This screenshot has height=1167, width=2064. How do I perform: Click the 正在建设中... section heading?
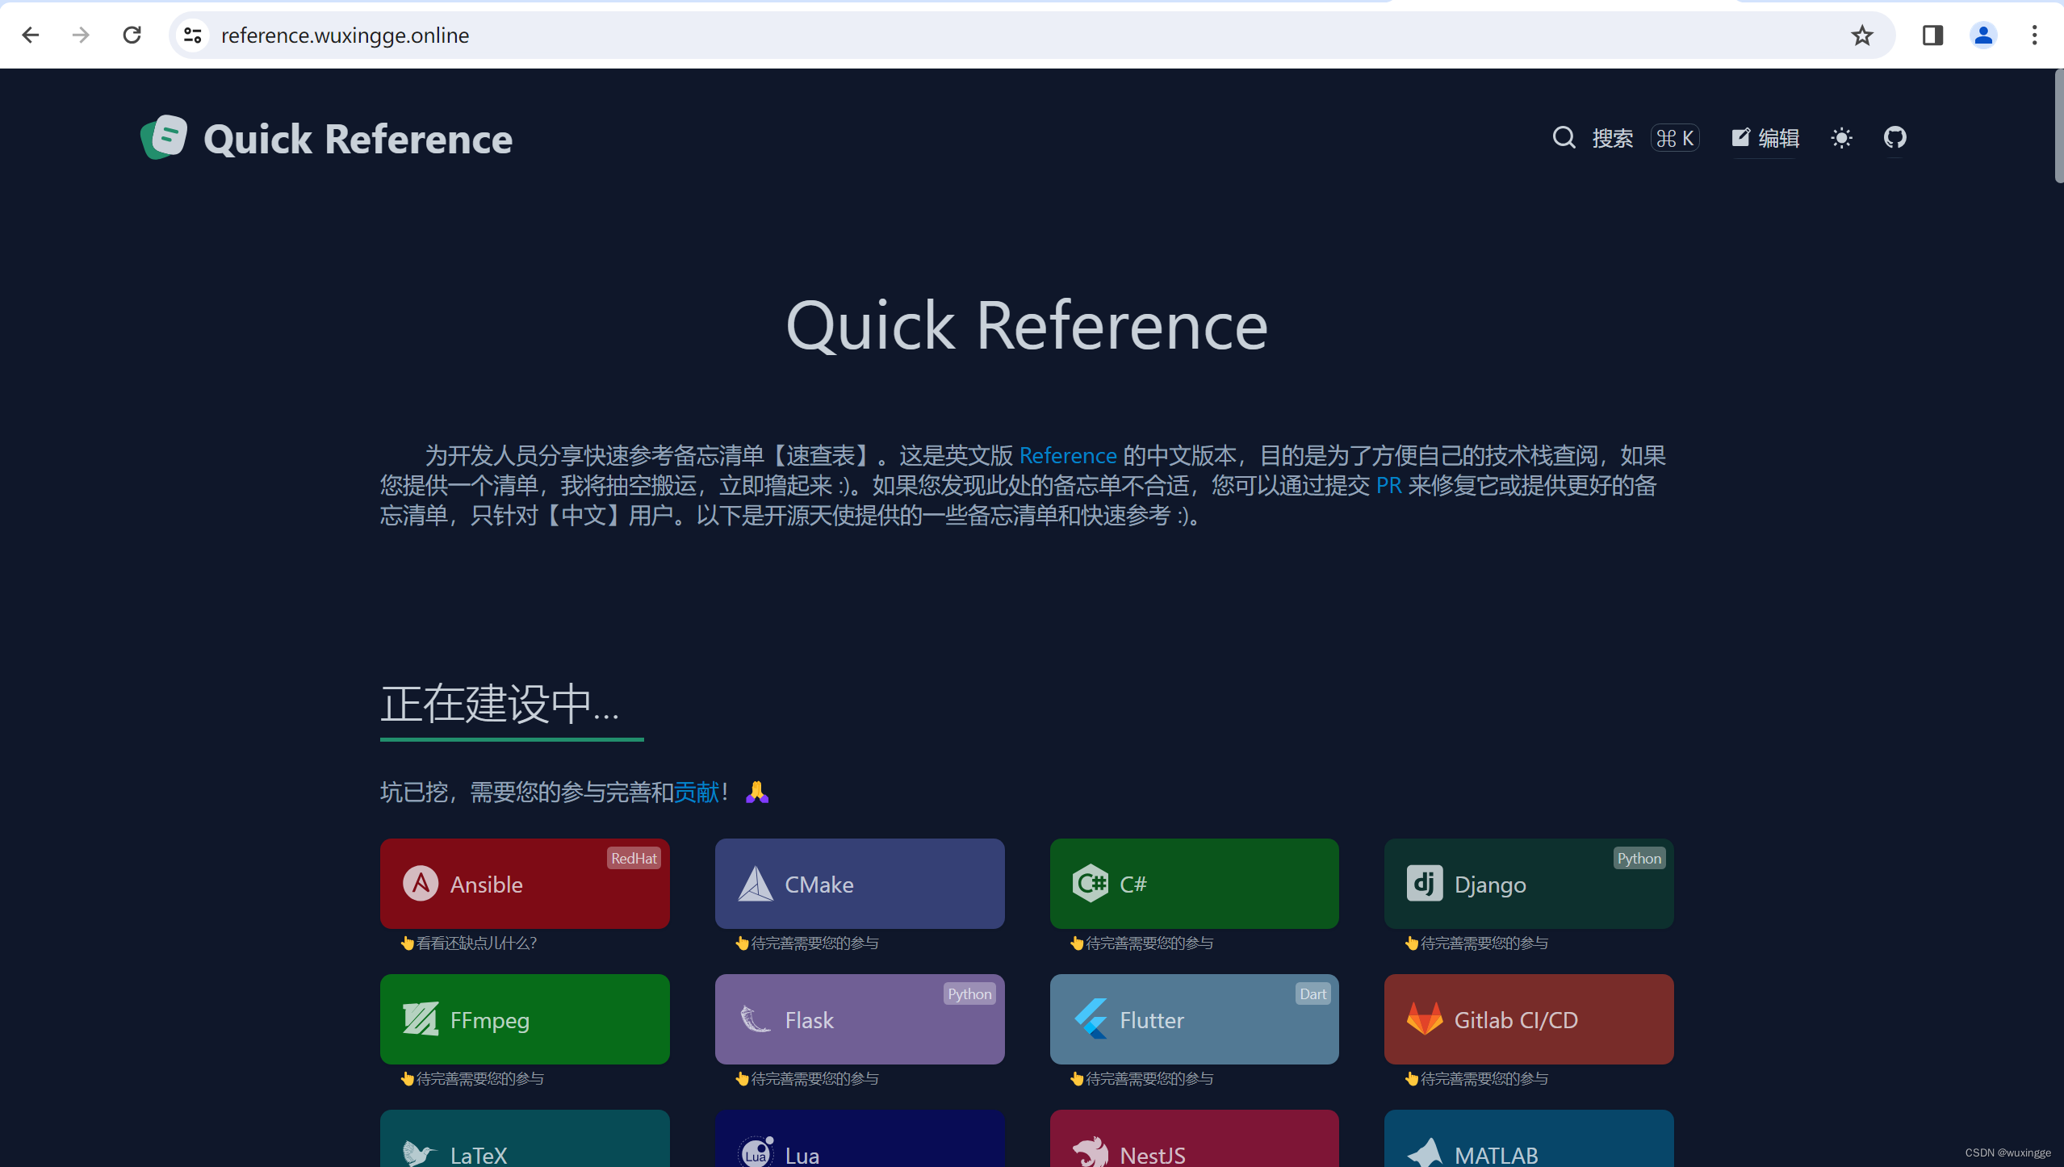[500, 703]
